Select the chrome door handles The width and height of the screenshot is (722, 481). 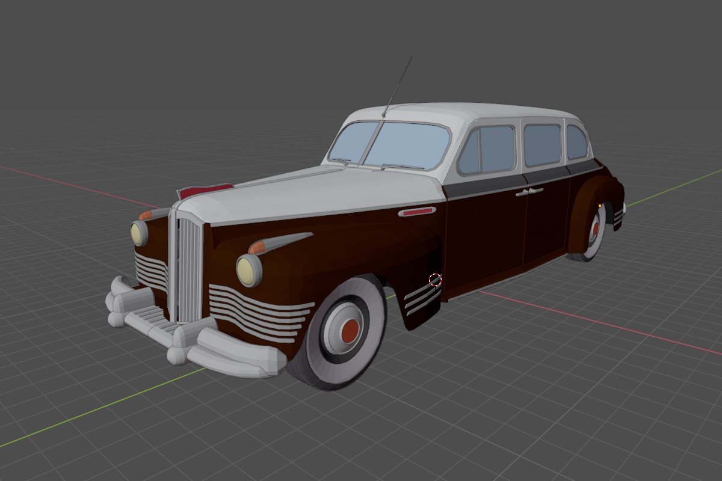point(528,192)
